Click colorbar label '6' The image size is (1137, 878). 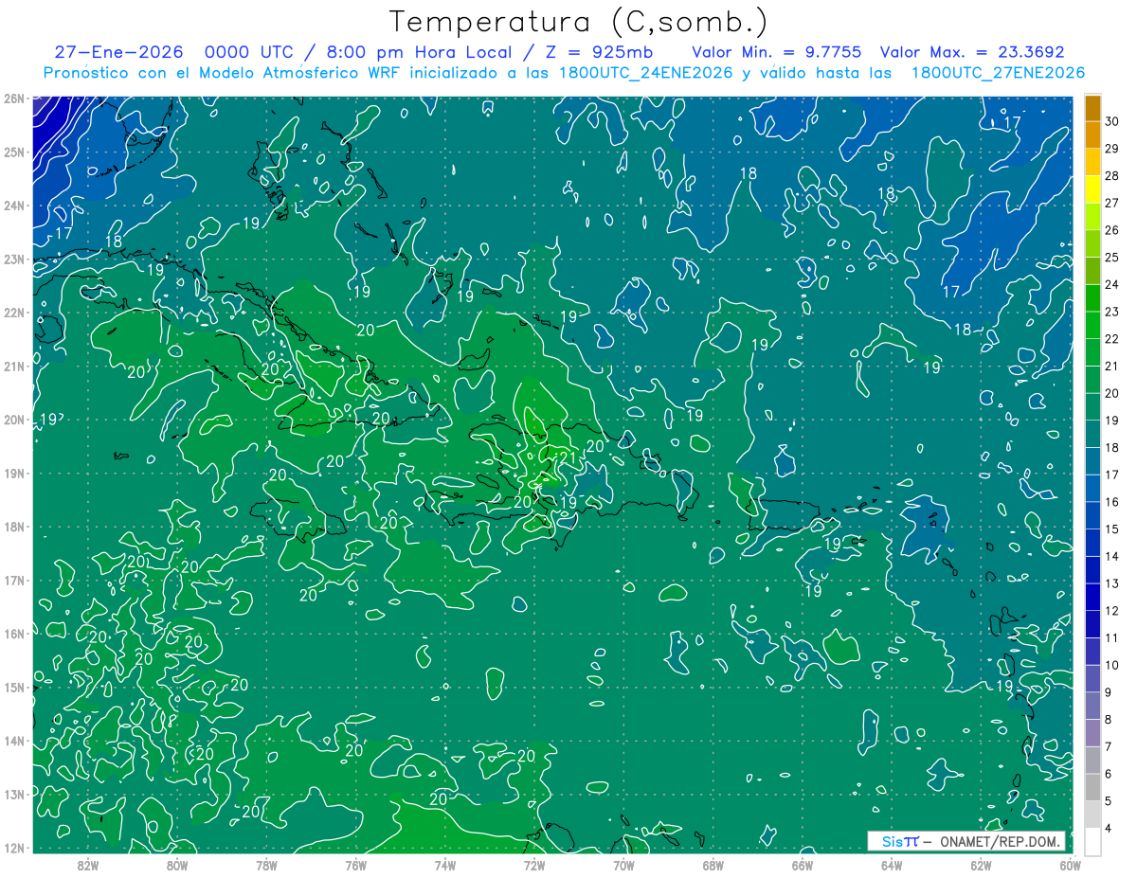click(1109, 774)
